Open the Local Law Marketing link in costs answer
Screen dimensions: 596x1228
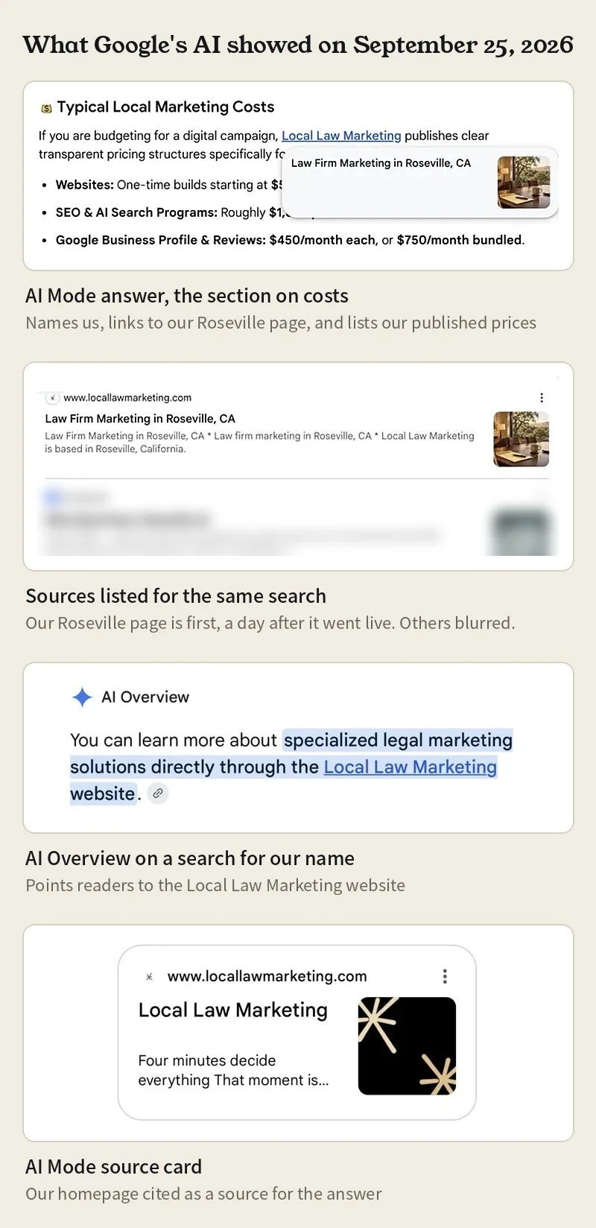tap(341, 136)
